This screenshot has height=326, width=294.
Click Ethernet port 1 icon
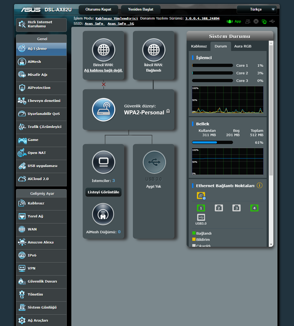(x=201, y=208)
